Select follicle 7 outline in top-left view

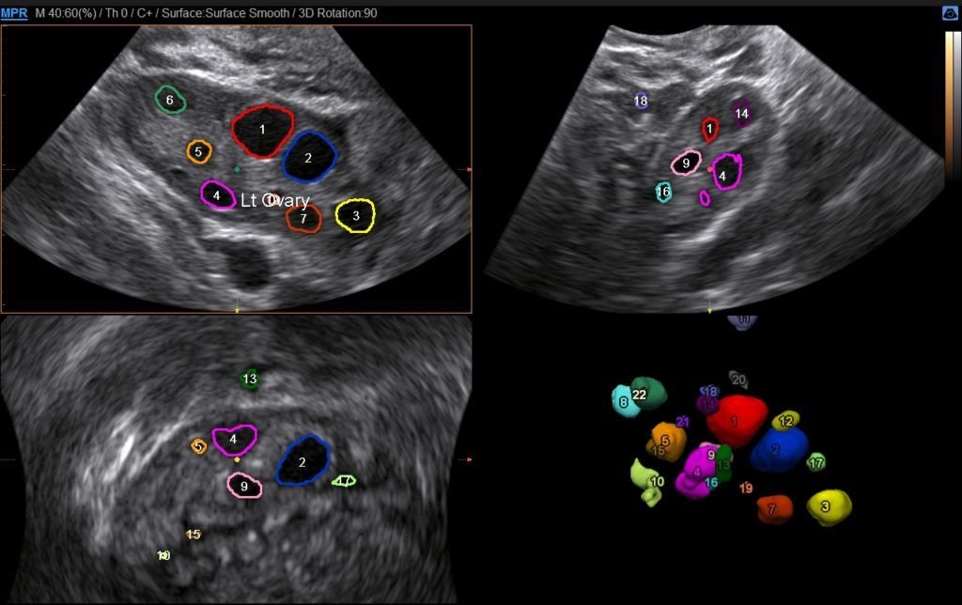(303, 218)
